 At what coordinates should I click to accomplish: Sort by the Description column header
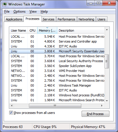coord(81,30)
